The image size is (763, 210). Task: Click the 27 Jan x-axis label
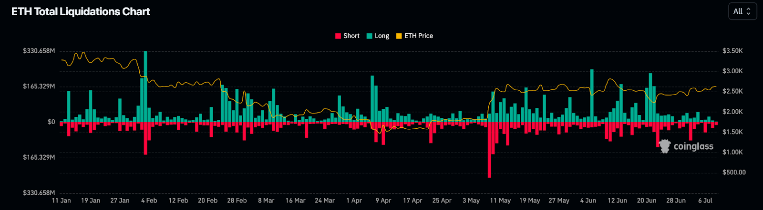pyautogui.click(x=120, y=200)
